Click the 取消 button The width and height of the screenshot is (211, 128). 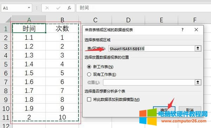tap(190, 110)
